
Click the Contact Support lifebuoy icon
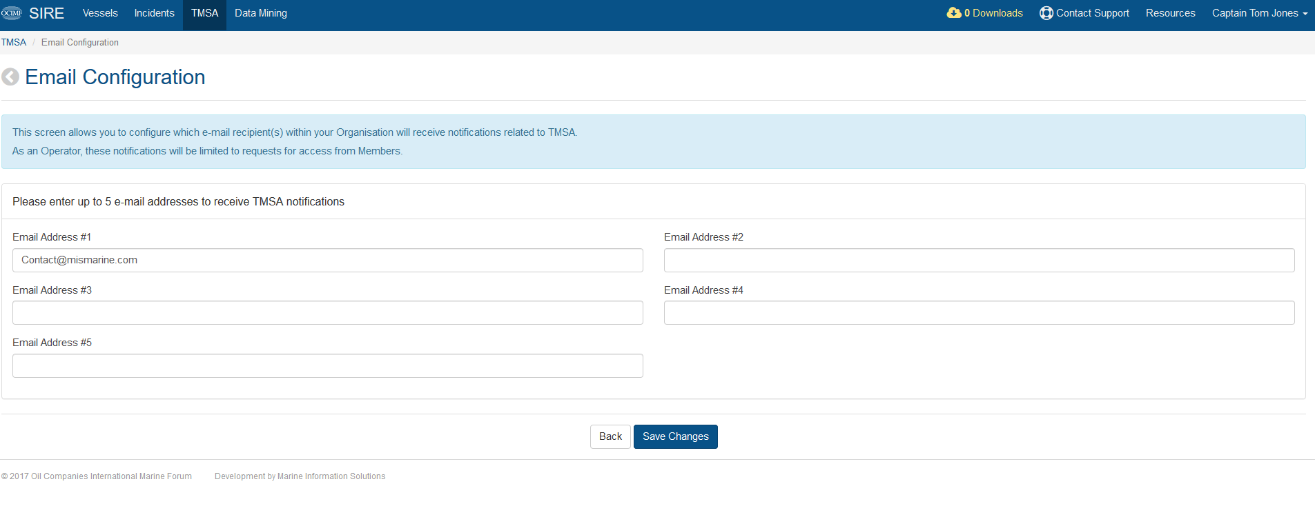[1046, 13]
